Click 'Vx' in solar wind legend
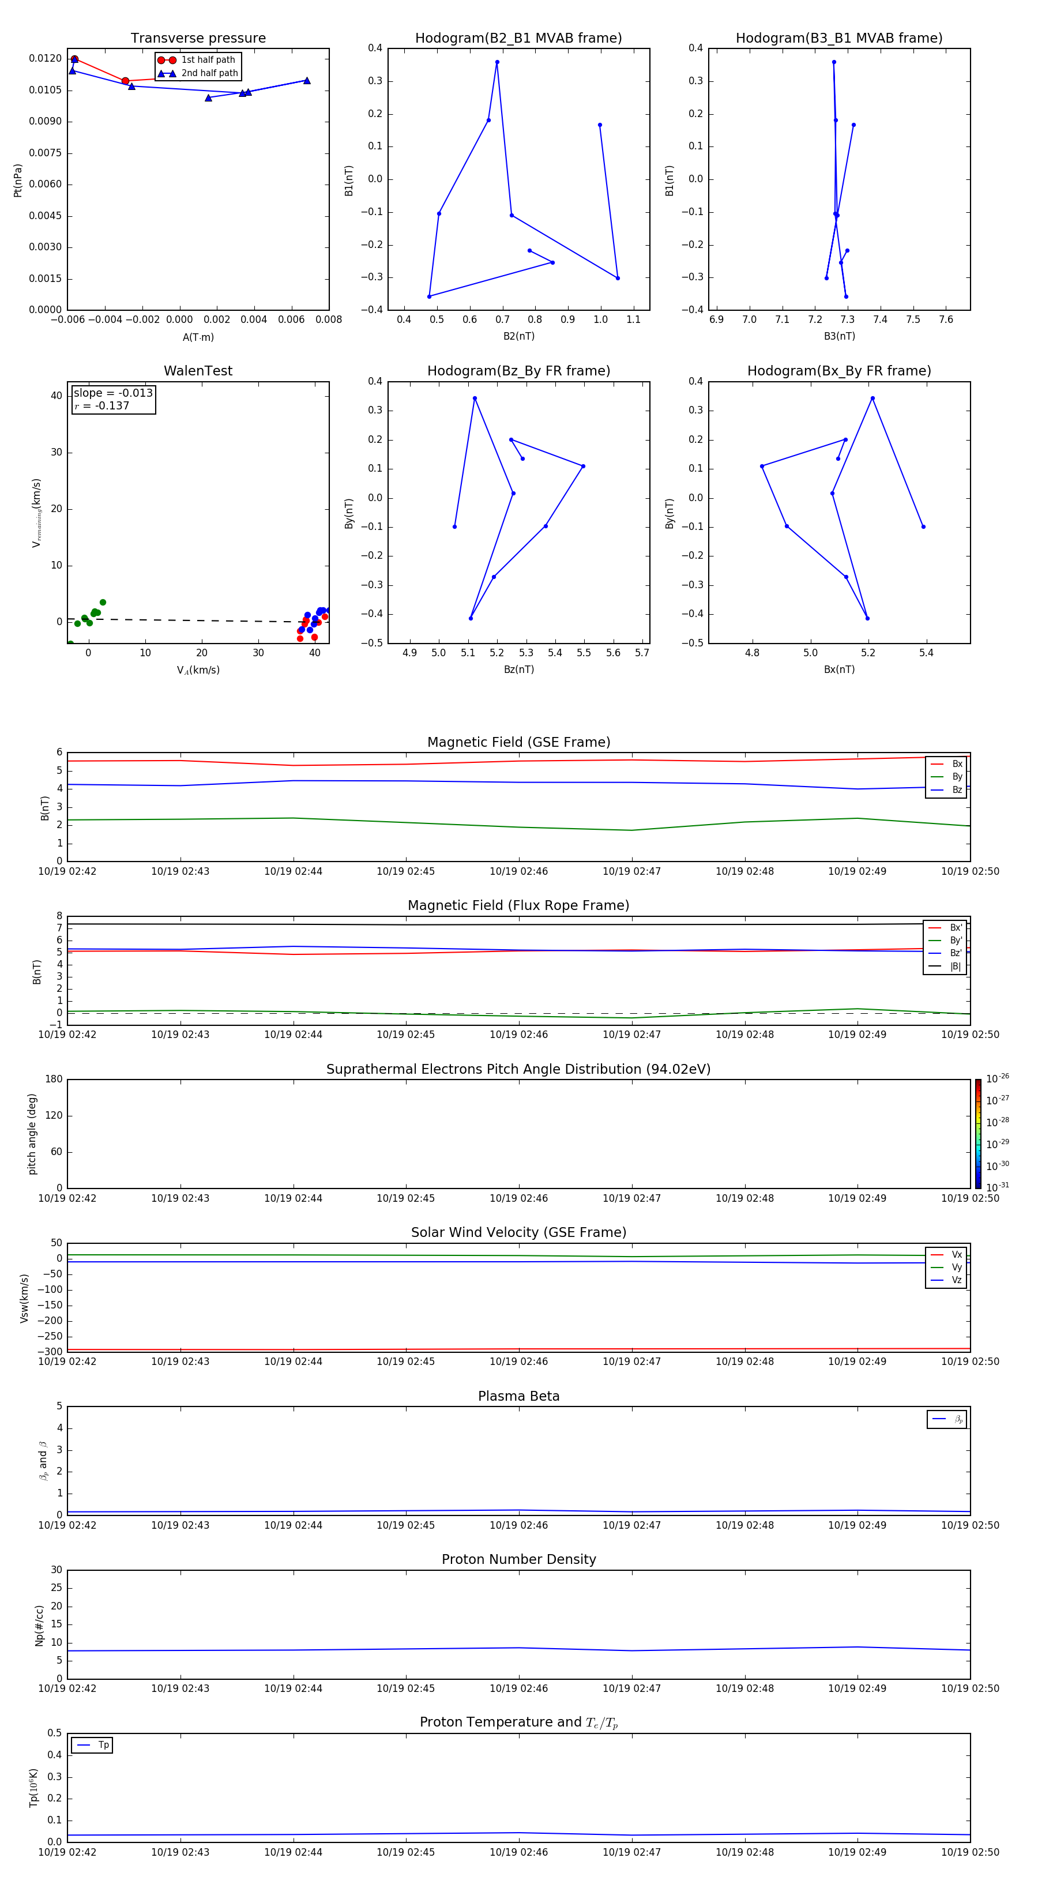 tap(957, 1254)
